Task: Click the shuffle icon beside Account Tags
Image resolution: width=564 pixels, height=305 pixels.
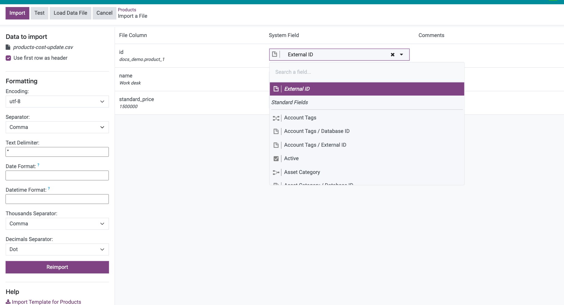Action: coord(276,118)
